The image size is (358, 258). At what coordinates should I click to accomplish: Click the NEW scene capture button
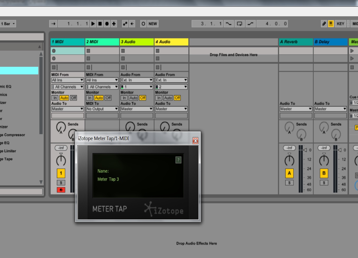click(153, 24)
